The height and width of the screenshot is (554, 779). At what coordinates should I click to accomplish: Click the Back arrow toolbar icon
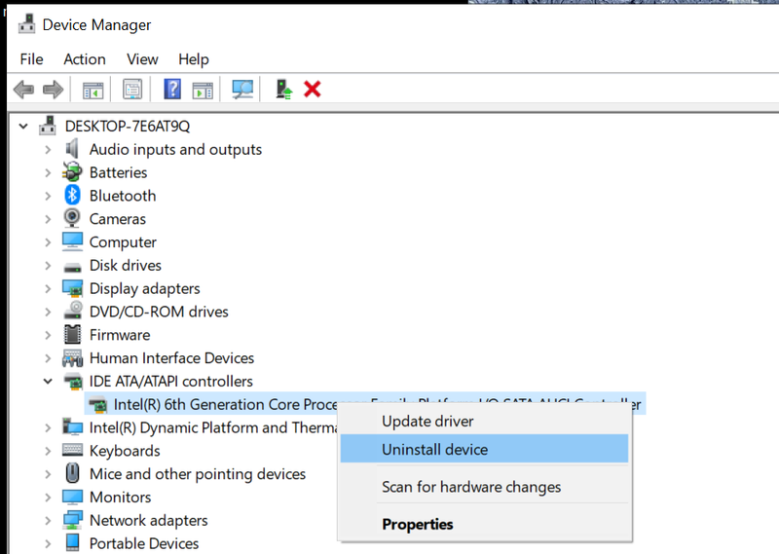[23, 90]
